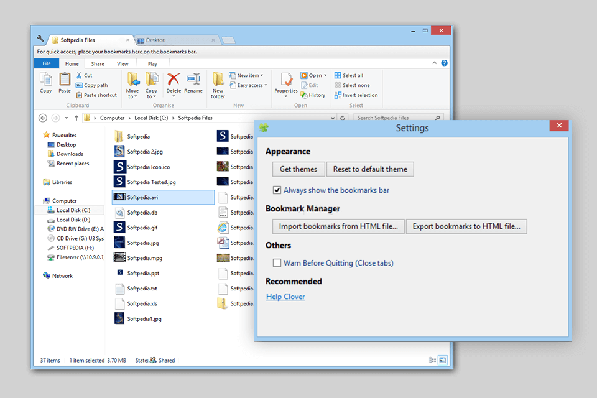Open DVD RW Drive (E:) in sidebar
This screenshot has height=398, width=597.
coord(75,229)
